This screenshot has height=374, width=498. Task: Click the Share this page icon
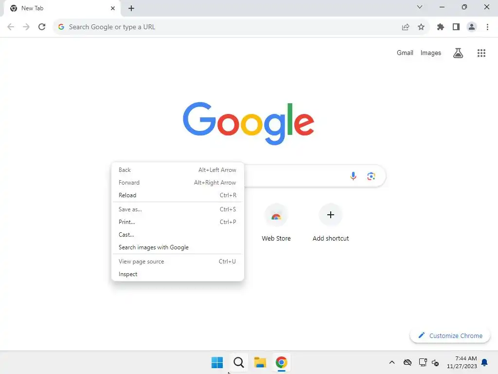(406, 27)
